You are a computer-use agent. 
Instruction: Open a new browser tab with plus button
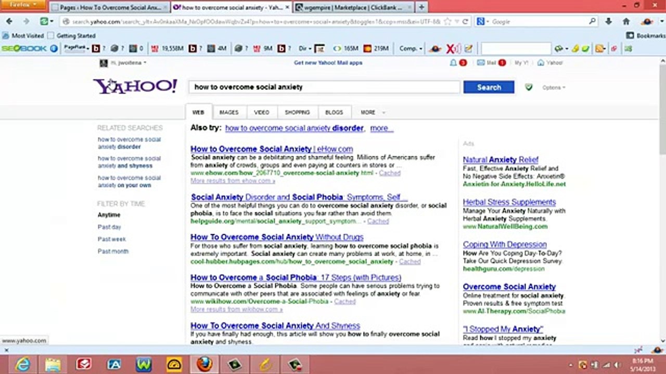[x=421, y=7]
